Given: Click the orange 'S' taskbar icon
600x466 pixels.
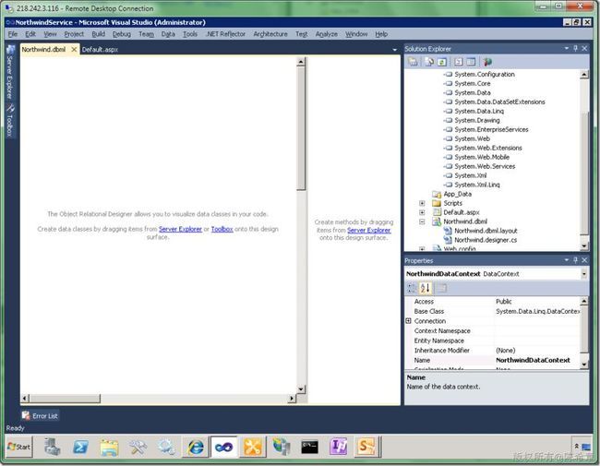Looking at the screenshot, I should click(366, 447).
